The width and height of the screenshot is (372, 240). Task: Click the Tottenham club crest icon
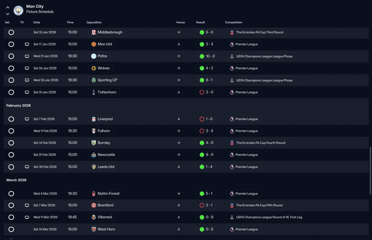click(94, 92)
